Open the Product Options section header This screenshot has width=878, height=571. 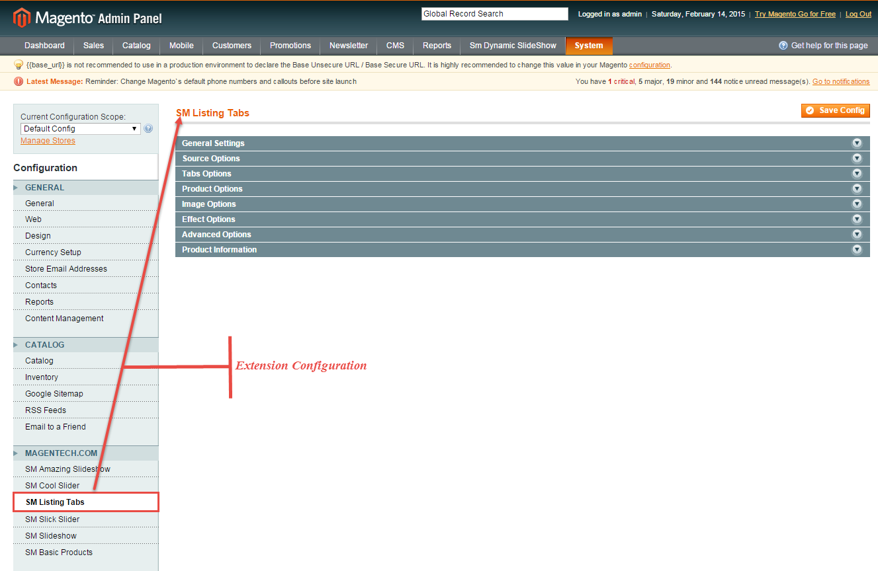click(522, 189)
